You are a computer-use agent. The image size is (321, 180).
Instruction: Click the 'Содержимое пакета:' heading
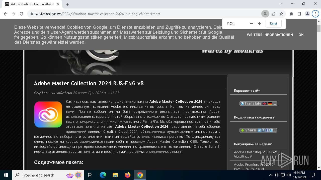coord(59,162)
